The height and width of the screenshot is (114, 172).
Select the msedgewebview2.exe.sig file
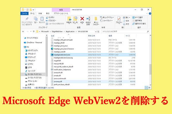coord(93,58)
